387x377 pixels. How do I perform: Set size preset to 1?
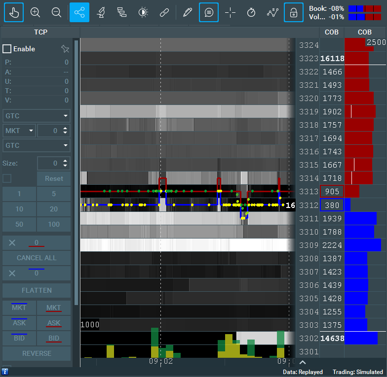pos(19,194)
